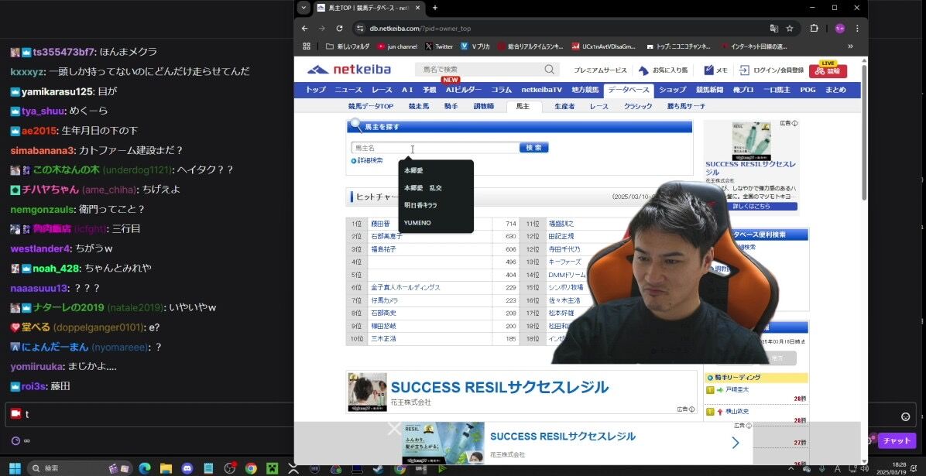Click the 詳しくはこちら ad button

tap(751, 206)
